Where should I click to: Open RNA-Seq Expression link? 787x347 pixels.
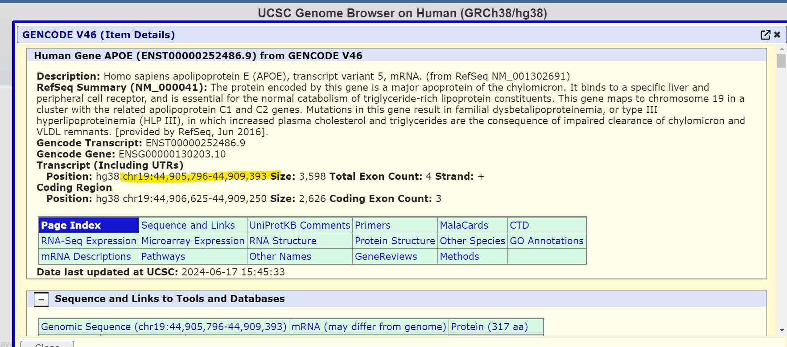coord(89,241)
